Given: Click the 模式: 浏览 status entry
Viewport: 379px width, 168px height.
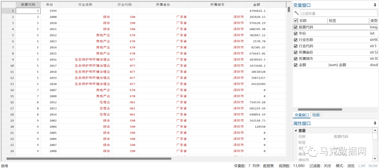Looking at the screenshot, I should [x=345, y=166].
